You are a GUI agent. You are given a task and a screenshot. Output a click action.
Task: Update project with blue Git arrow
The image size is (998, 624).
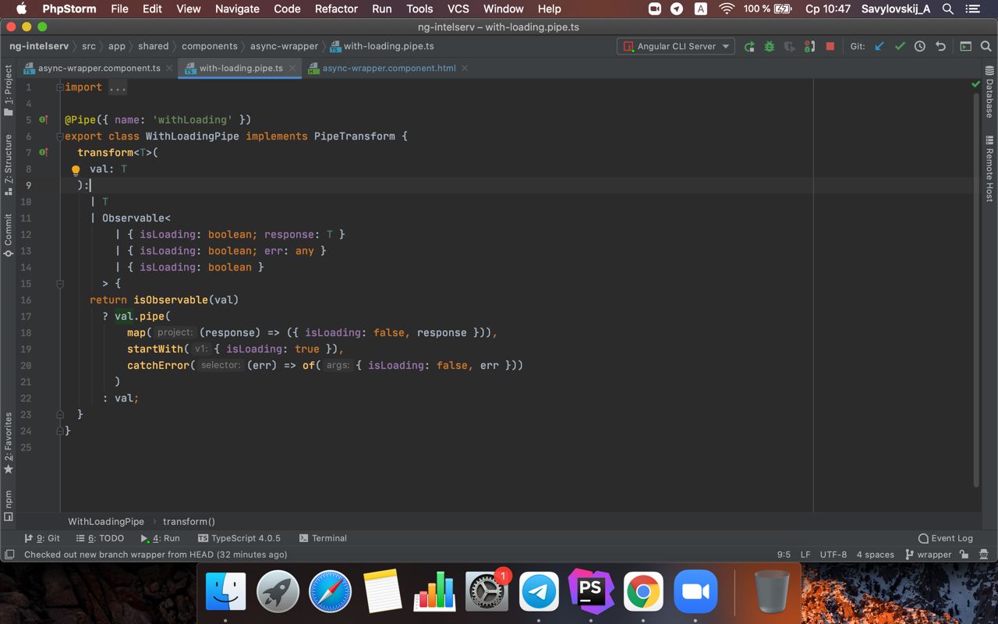(879, 46)
